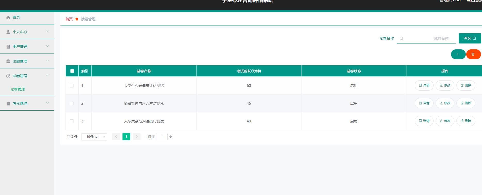Open the 试卷管理 submenu item
This screenshot has height=195, width=482.
[18, 89]
